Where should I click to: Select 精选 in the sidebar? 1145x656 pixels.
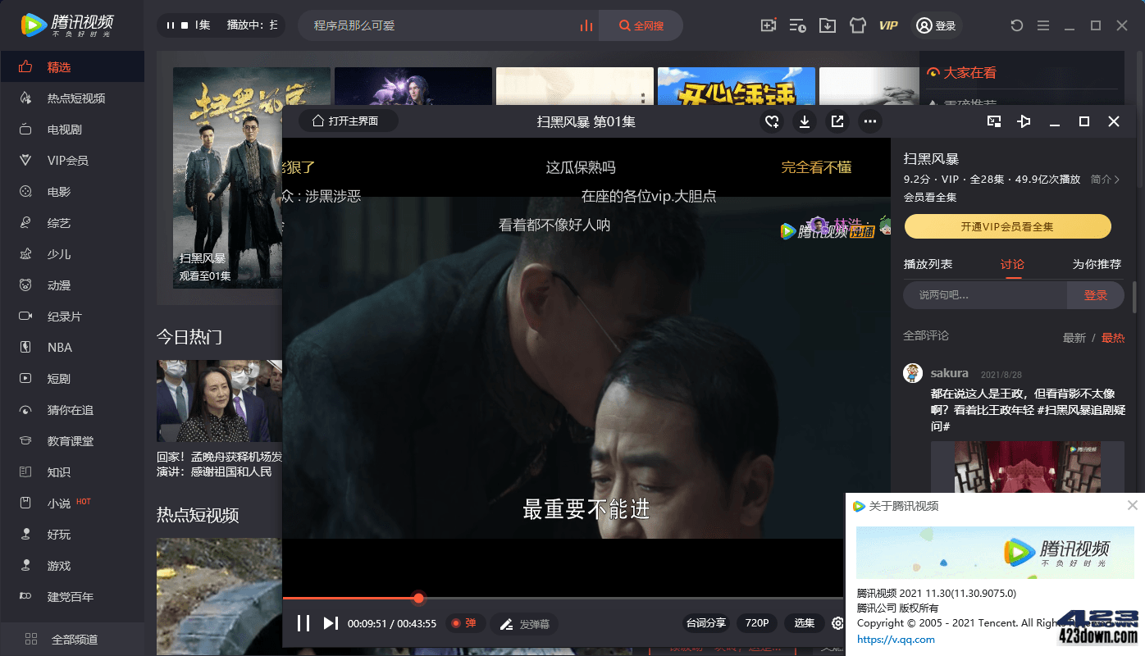(72, 67)
